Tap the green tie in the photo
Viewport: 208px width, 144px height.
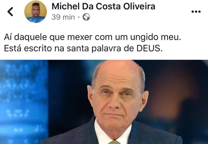(114, 142)
